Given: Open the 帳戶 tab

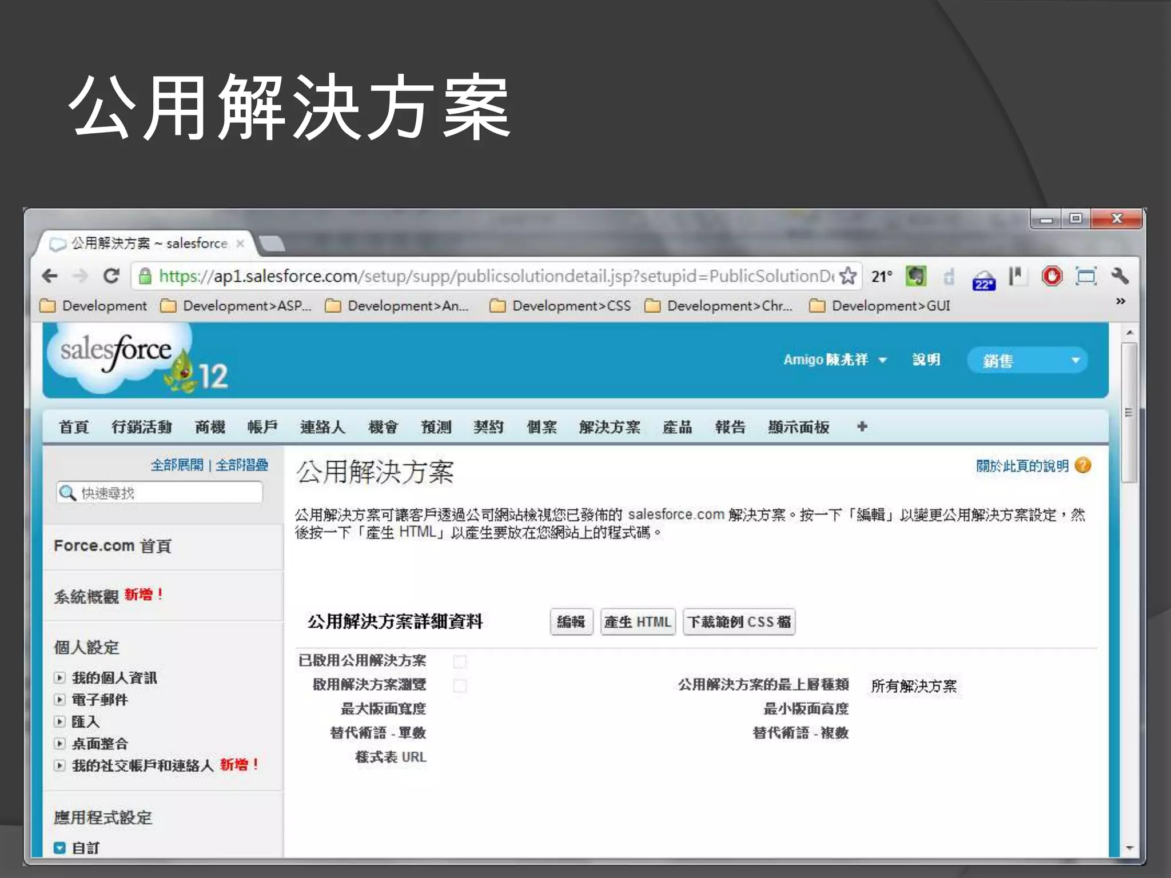Looking at the screenshot, I should pyautogui.click(x=262, y=427).
